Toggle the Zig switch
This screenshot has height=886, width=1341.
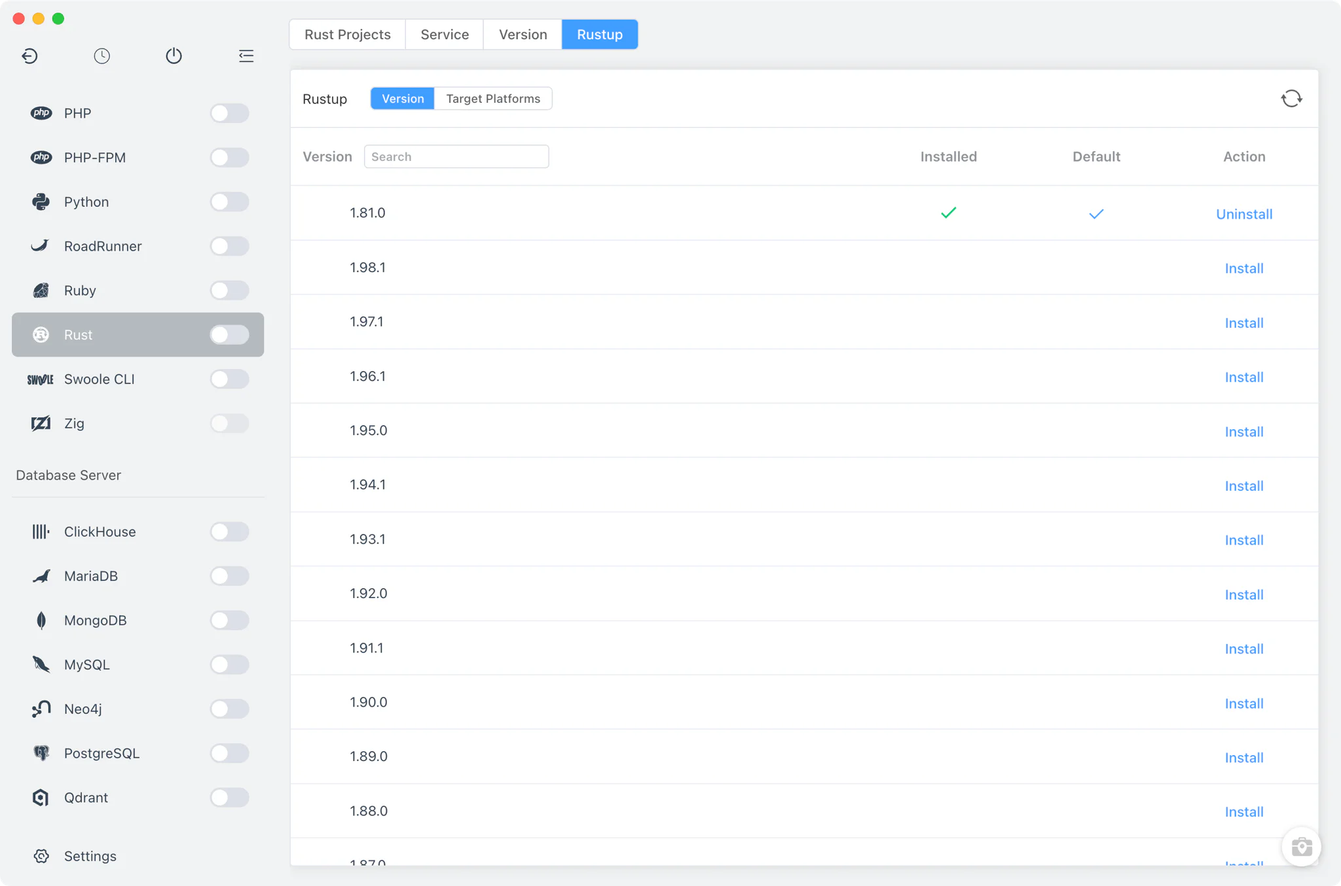[229, 423]
